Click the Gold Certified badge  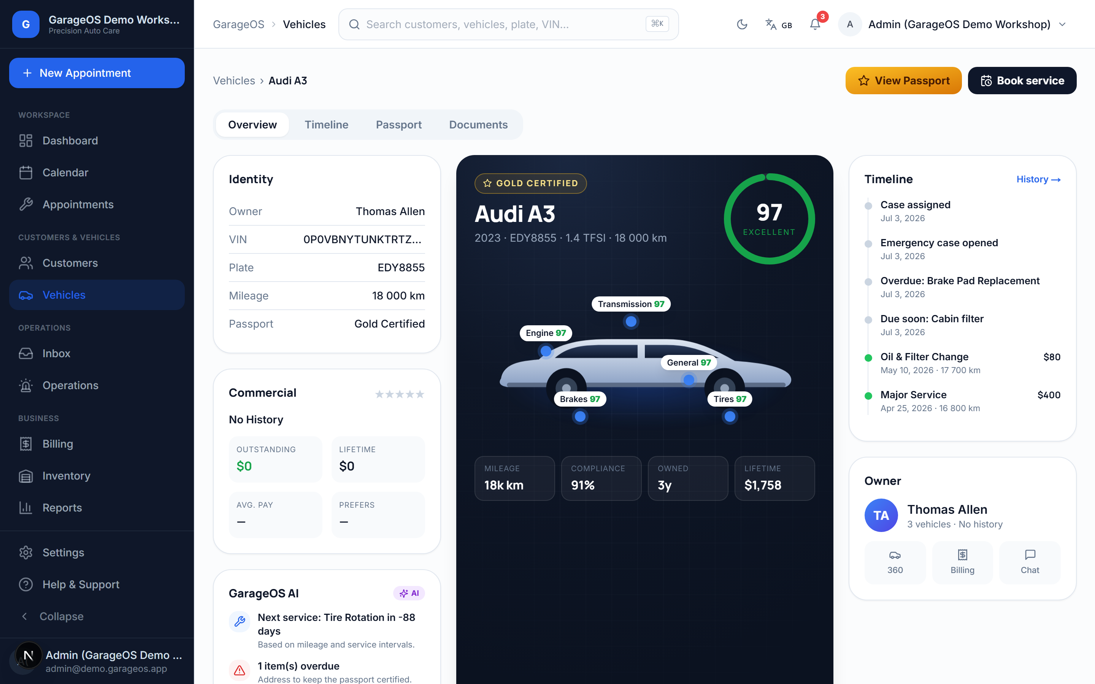[x=530, y=183]
